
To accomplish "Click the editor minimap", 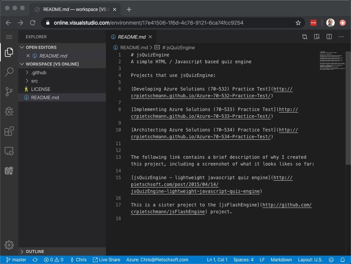I will pyautogui.click(x=332, y=61).
